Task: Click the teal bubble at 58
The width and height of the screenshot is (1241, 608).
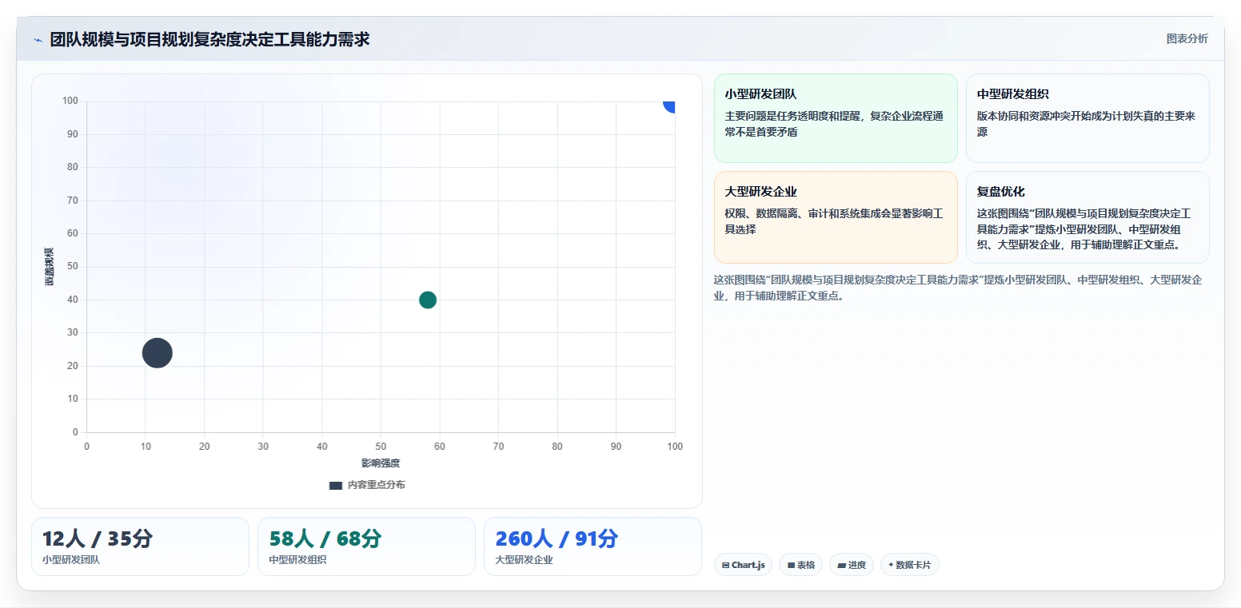Action: [428, 300]
